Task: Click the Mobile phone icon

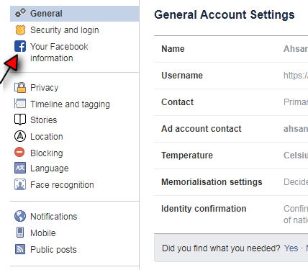Action: [20, 233]
